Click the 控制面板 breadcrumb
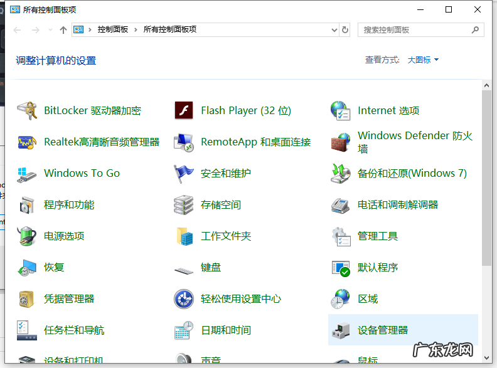The height and width of the screenshot is (368, 497). pyautogui.click(x=113, y=29)
